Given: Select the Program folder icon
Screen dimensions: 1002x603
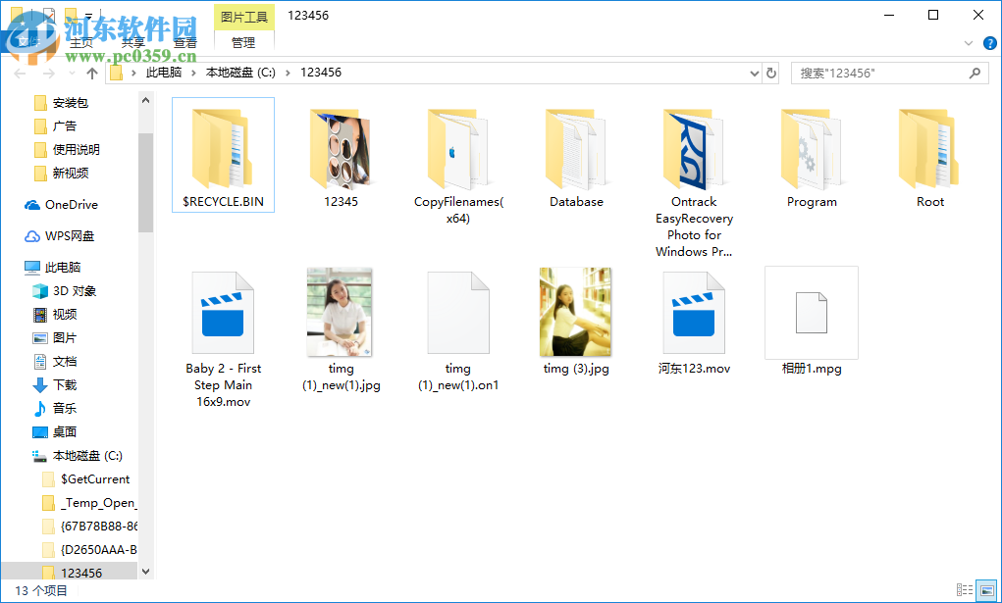Looking at the screenshot, I should click(x=811, y=149).
